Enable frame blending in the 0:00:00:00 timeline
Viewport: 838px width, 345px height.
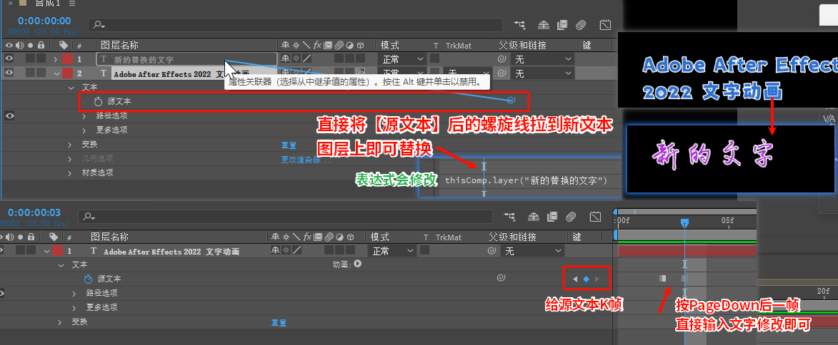tap(562, 24)
